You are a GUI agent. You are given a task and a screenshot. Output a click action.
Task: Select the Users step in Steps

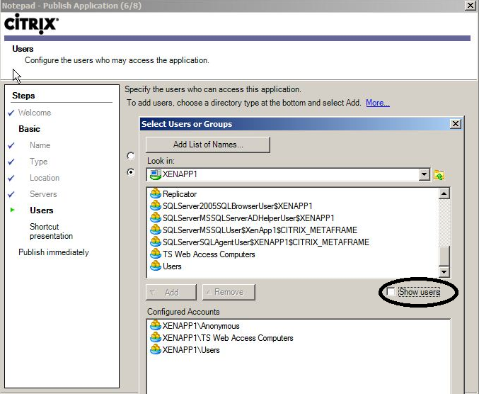coord(42,210)
